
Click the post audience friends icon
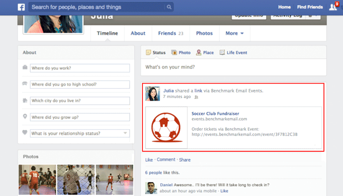[196, 97]
